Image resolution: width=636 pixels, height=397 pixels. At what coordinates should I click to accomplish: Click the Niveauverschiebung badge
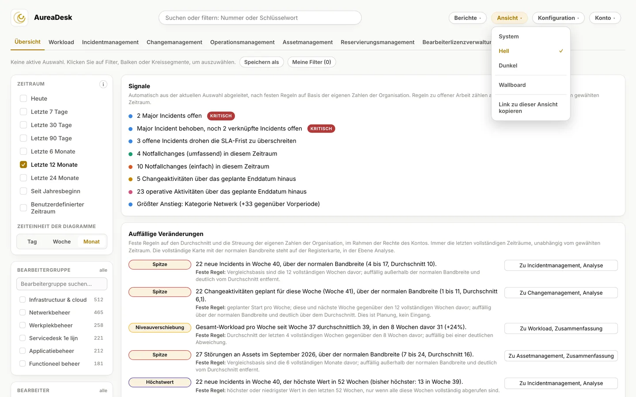point(160,328)
